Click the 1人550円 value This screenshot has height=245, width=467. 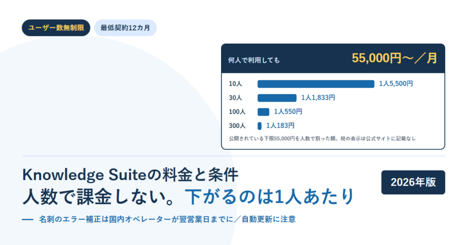(x=288, y=112)
